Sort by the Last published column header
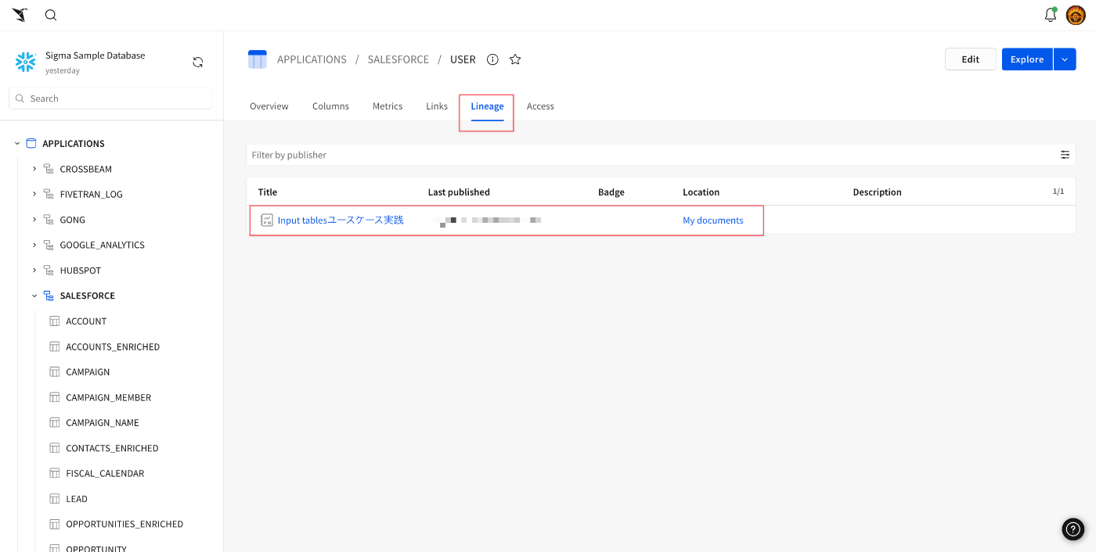Screen dimensions: 1096x552 tap(459, 192)
